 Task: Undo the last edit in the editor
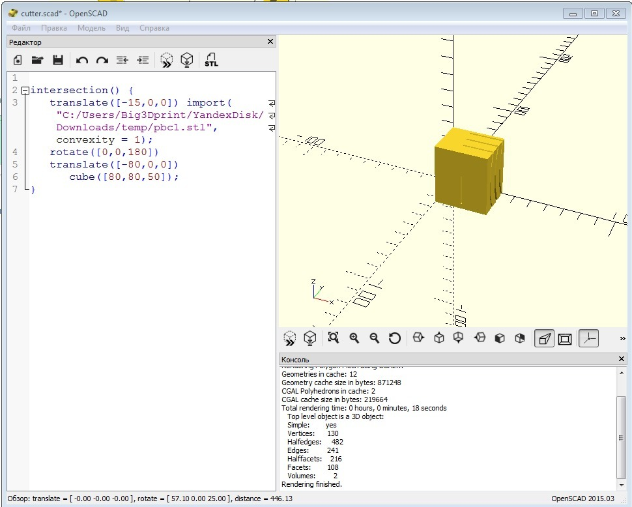click(81, 61)
